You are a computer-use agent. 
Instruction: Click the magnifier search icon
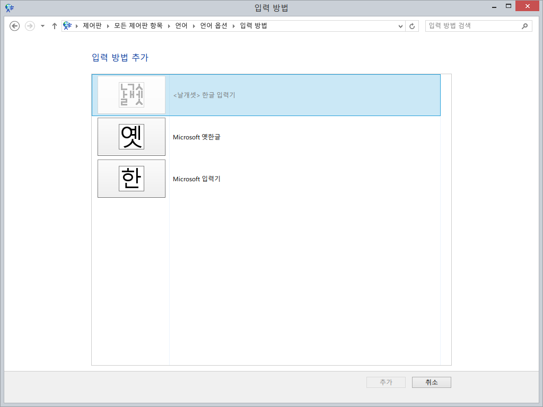[524, 26]
